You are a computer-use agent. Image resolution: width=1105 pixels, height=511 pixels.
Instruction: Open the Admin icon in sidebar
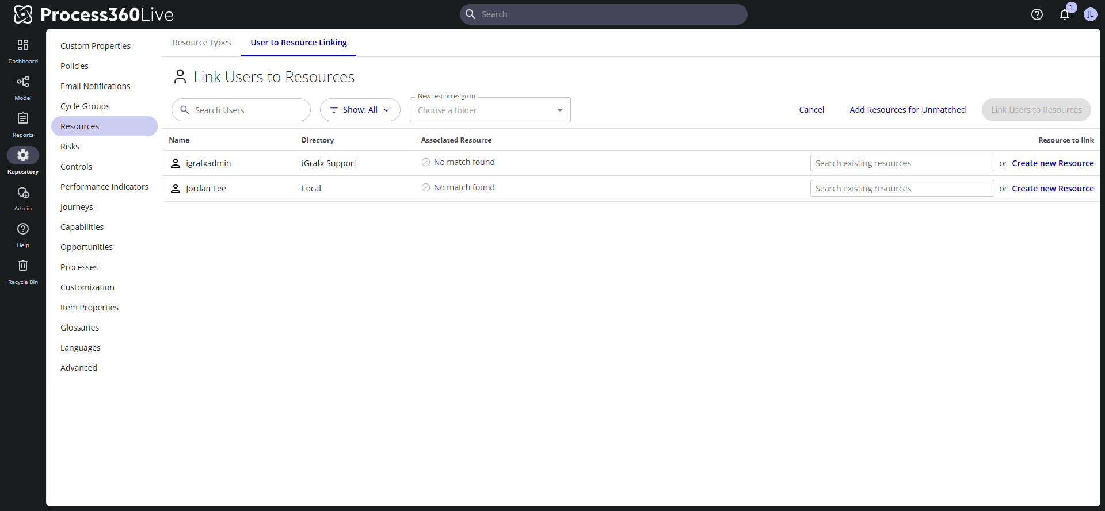(x=23, y=192)
